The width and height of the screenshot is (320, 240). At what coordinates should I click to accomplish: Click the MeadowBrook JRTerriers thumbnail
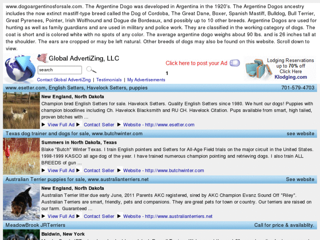tap(22, 235)
